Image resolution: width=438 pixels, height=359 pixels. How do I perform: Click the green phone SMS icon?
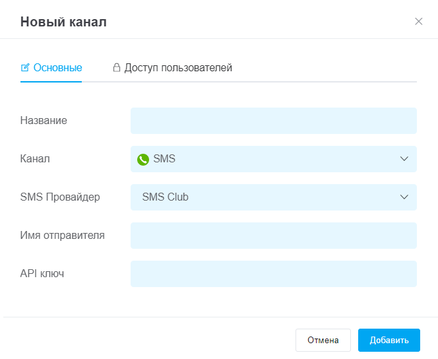click(x=143, y=160)
